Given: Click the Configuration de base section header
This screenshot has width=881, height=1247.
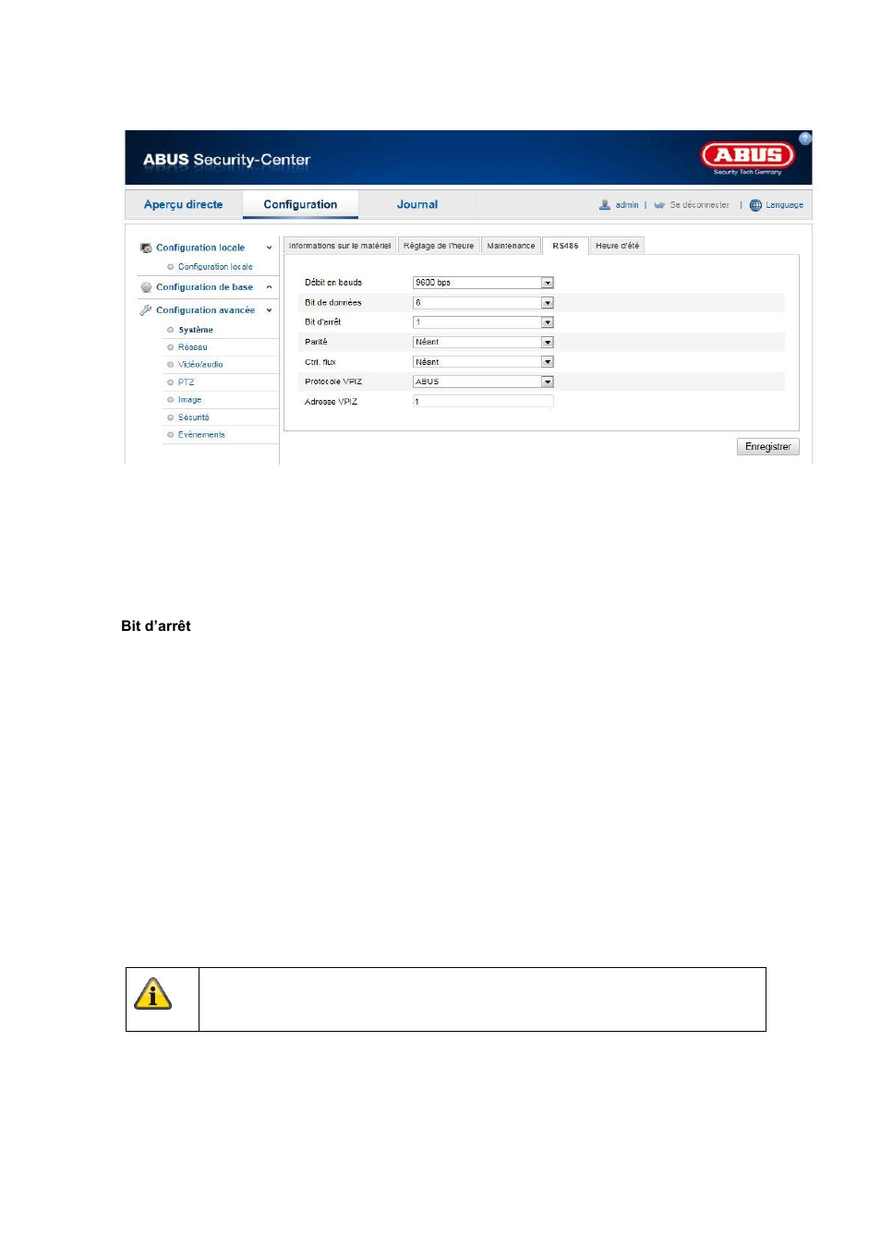Looking at the screenshot, I should coord(204,287).
